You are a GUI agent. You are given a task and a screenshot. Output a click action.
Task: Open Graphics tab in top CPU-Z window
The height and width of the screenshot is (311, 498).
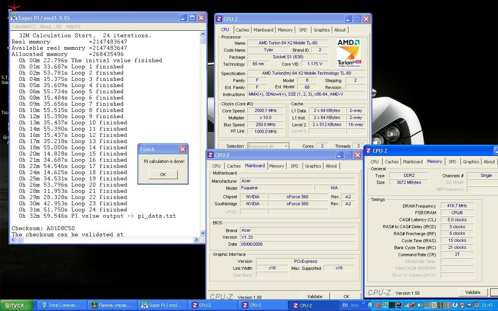click(x=321, y=30)
